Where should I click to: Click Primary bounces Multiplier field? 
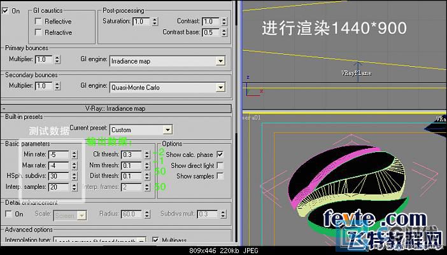(44, 59)
